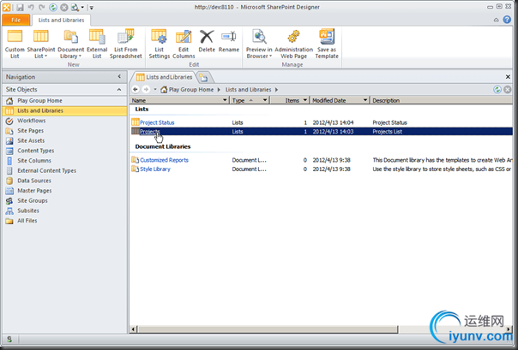Open the Name column filter dropdown
Screen dimensions: 518x350
pos(225,100)
